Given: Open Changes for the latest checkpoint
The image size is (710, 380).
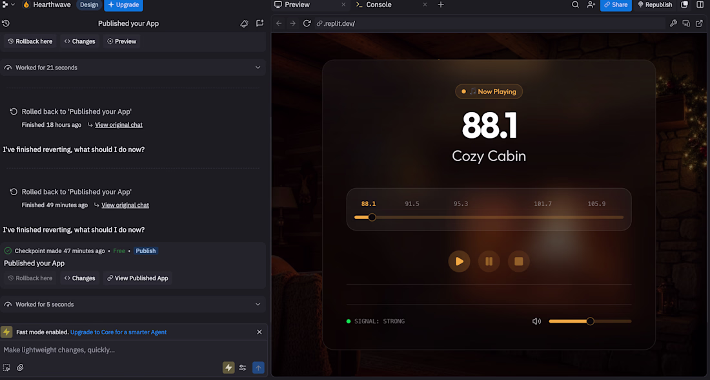Looking at the screenshot, I should tap(79, 278).
